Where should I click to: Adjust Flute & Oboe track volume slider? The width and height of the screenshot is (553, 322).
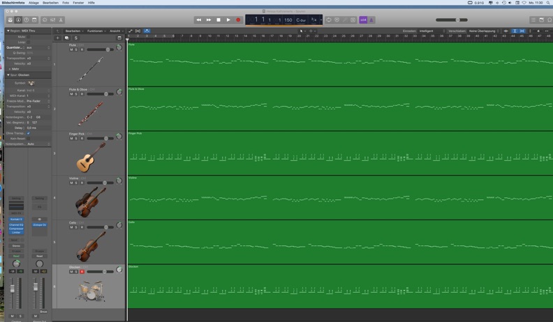click(x=101, y=94)
